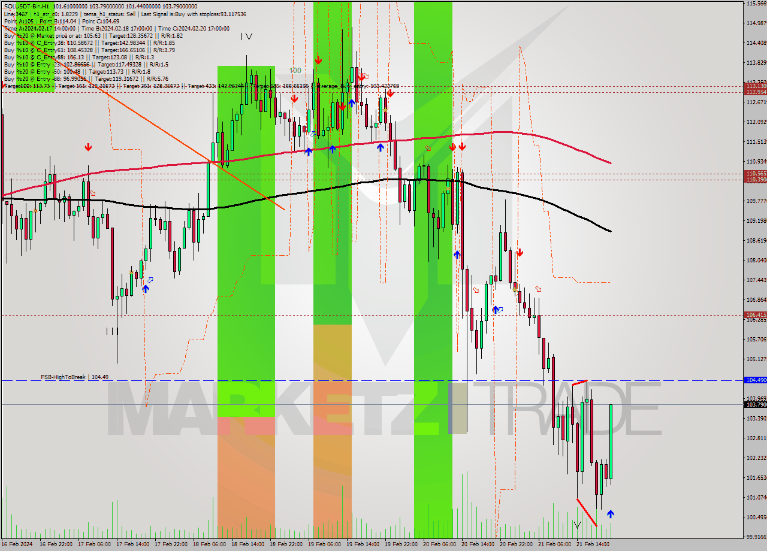This screenshot has height=551, width=767.
Task: Click the SOLUSDT-Bin.H1 symbol title
Action: pos(26,5)
